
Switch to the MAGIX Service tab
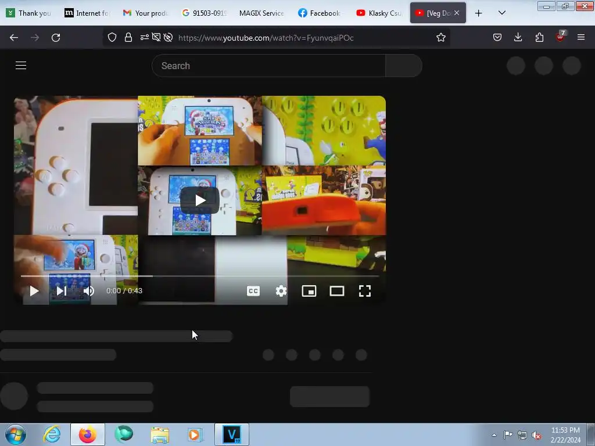[261, 13]
